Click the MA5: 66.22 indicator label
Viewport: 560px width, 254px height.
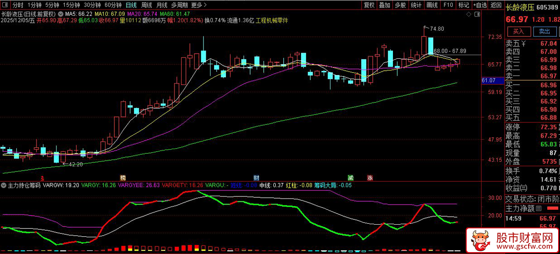pyautogui.click(x=79, y=14)
